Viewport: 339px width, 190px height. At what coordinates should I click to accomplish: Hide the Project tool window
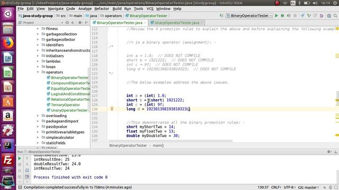click(87, 22)
